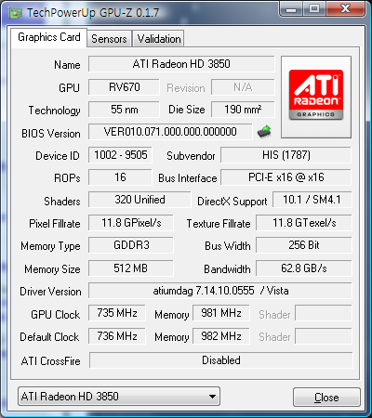This screenshot has width=372, height=418.
Task: Click the DirectX Support field 10.1 / SM4.1
Action: pyautogui.click(x=312, y=200)
